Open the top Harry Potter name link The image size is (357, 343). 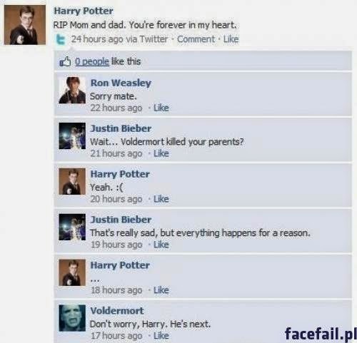[84, 11]
